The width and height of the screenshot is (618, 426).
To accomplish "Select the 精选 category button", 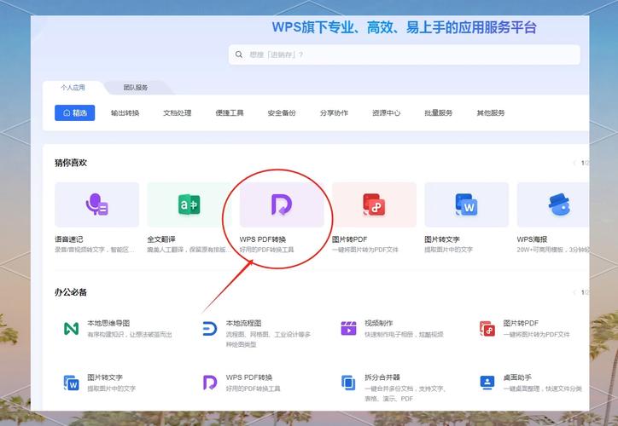I will (x=75, y=113).
